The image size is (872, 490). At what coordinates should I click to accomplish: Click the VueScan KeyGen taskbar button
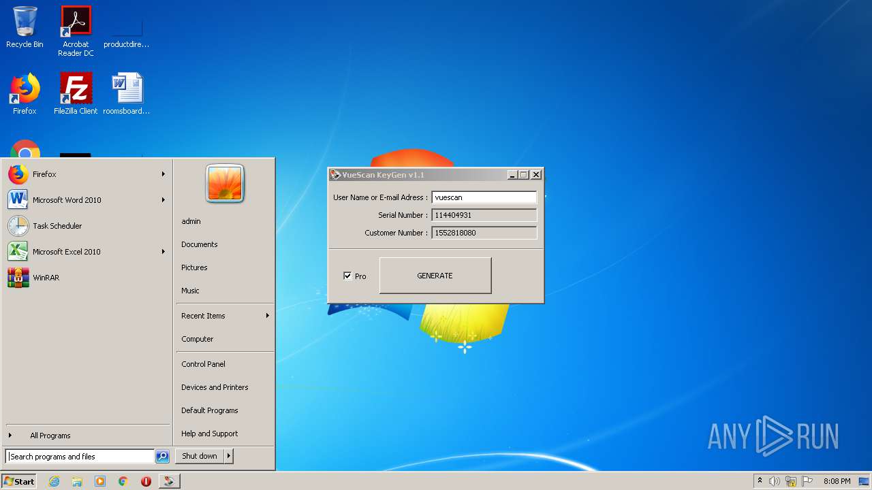click(169, 481)
